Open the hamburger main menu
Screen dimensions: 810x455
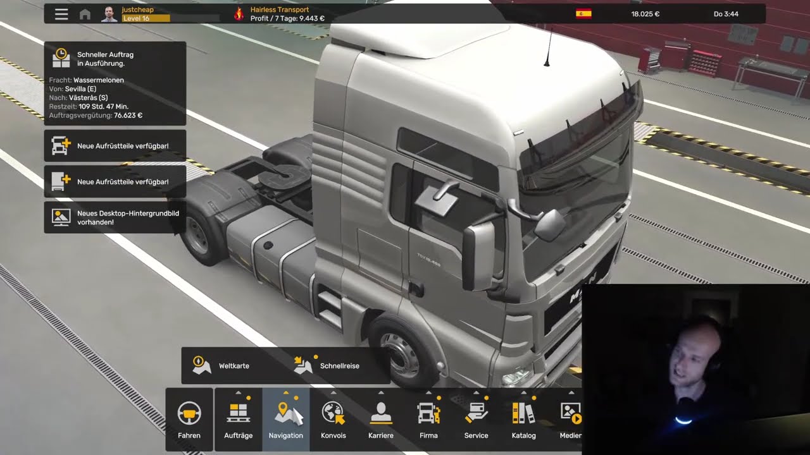pyautogui.click(x=61, y=14)
